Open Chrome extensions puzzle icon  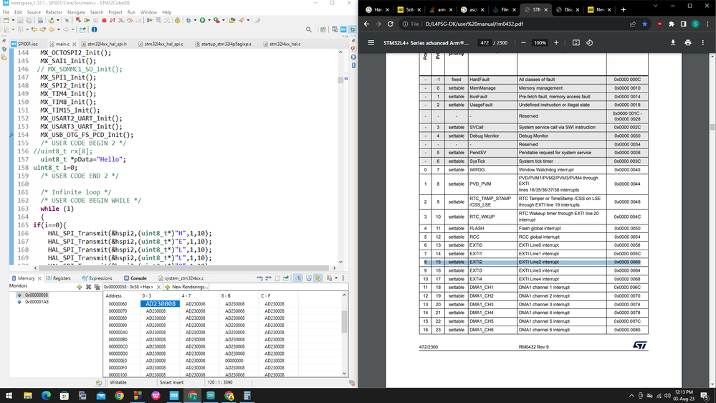[x=672, y=24]
